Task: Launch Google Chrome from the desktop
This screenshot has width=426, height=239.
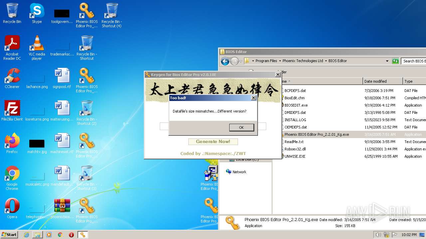Action: pyautogui.click(x=12, y=178)
